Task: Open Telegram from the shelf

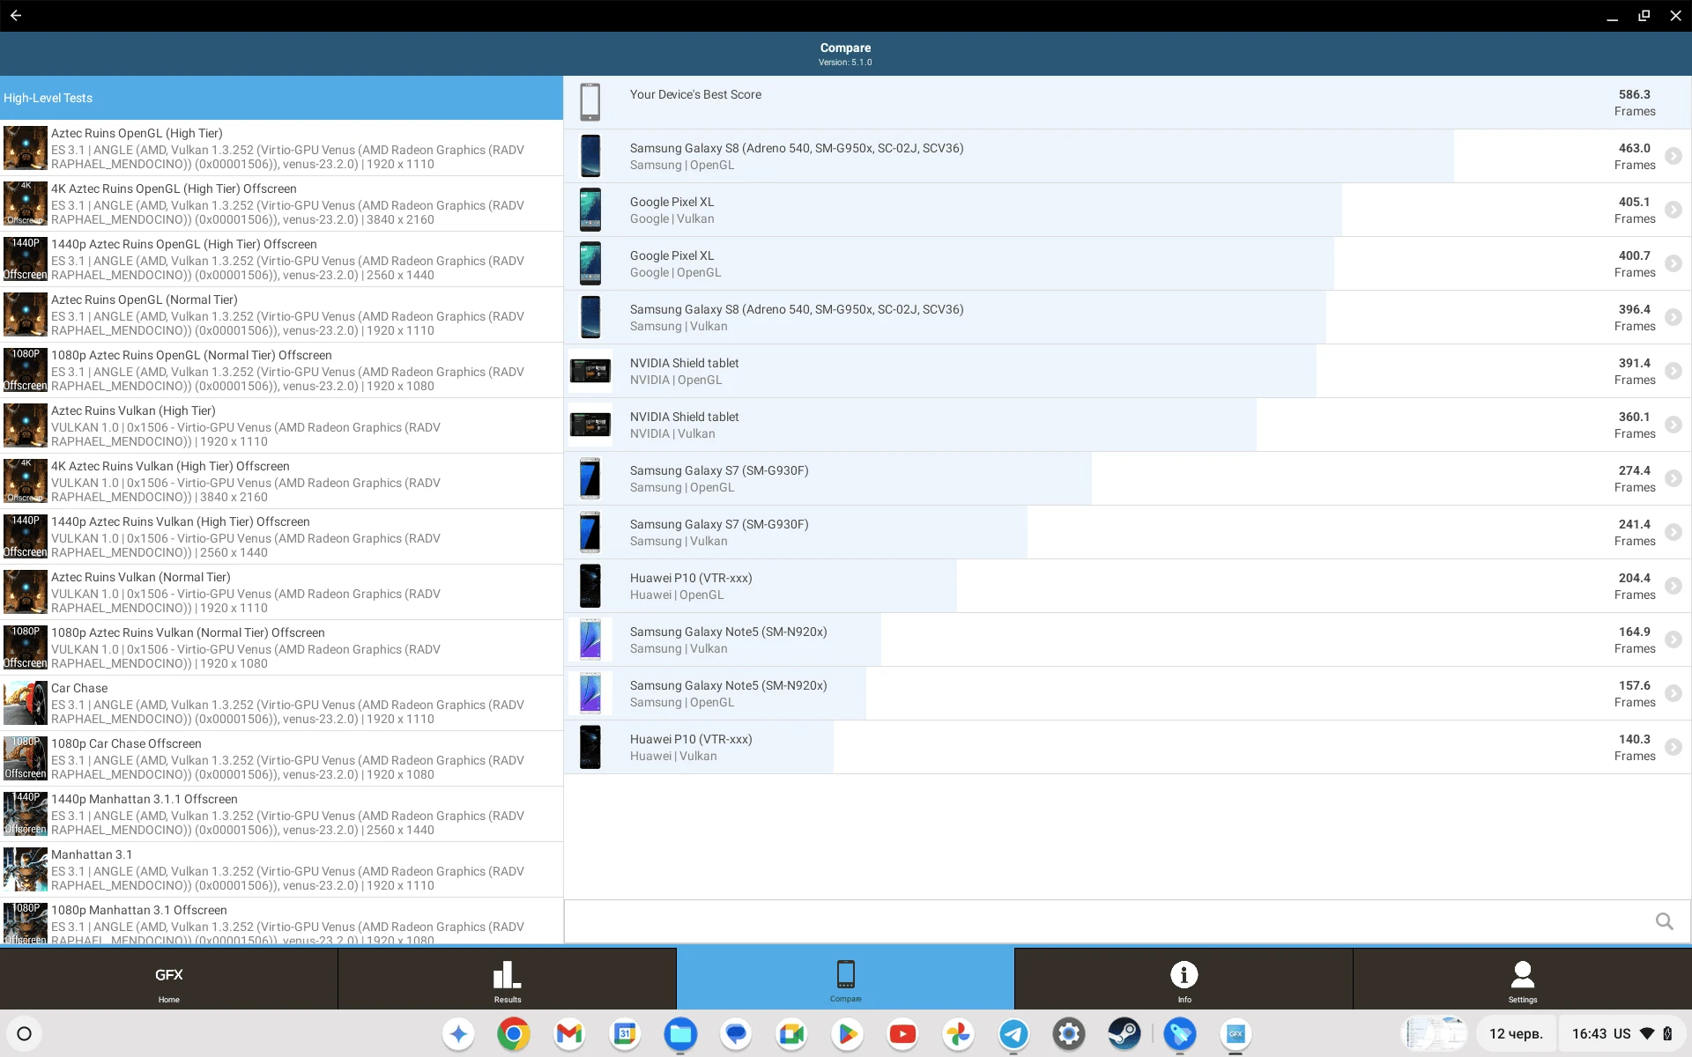Action: [x=1013, y=1033]
